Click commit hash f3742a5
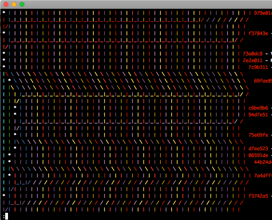Viewport: 272px width, 220px height. [258, 196]
